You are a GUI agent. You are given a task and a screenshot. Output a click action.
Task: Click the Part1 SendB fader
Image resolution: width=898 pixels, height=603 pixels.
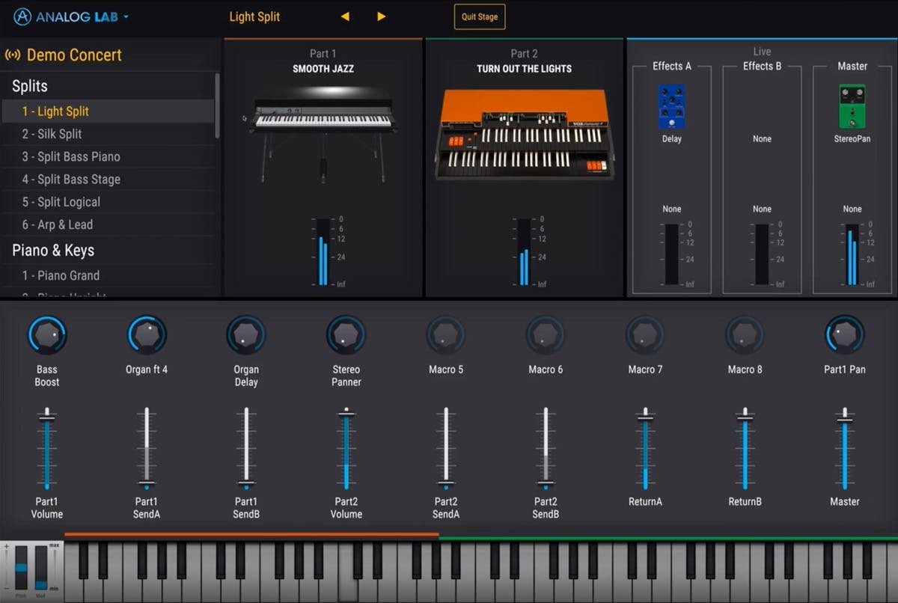click(246, 449)
